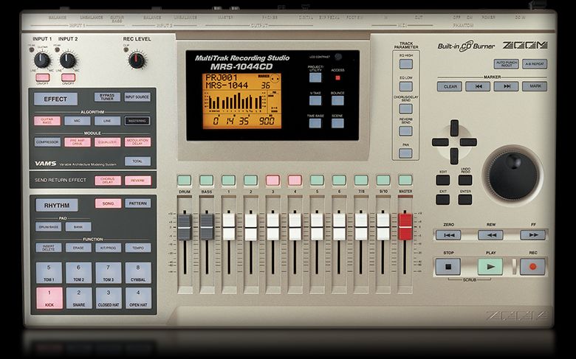Toggle track 3 red status key
This screenshot has height=359, width=576.
273,180
